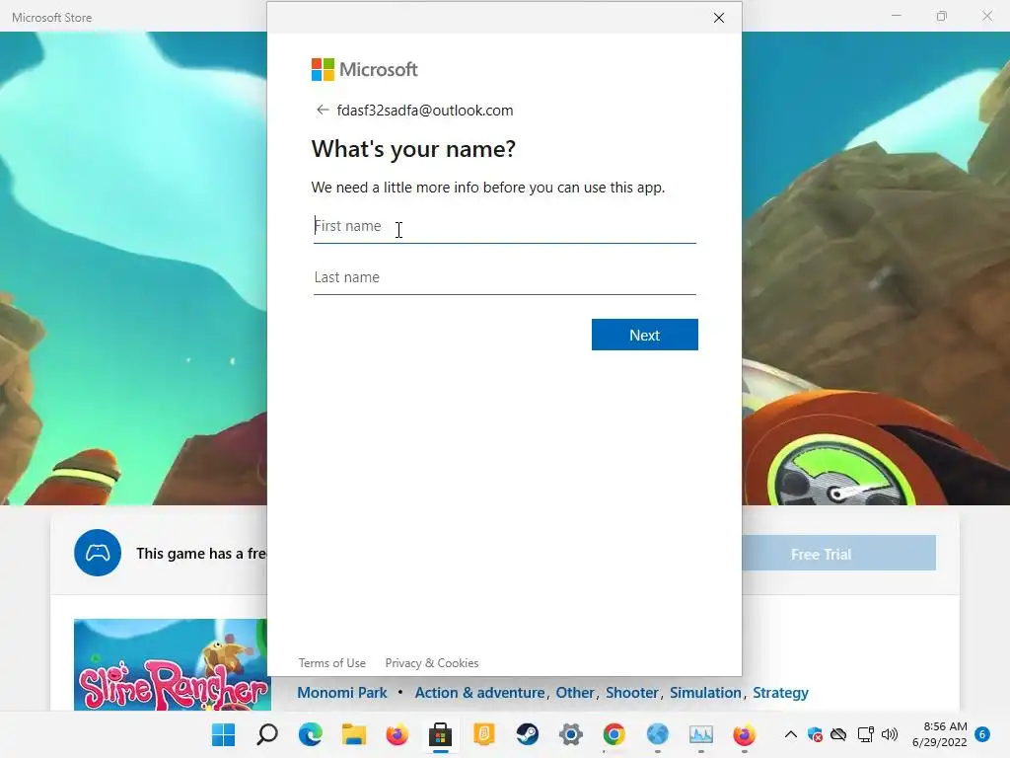
Task: Open the first Firefox taskbar icon
Action: click(397, 734)
